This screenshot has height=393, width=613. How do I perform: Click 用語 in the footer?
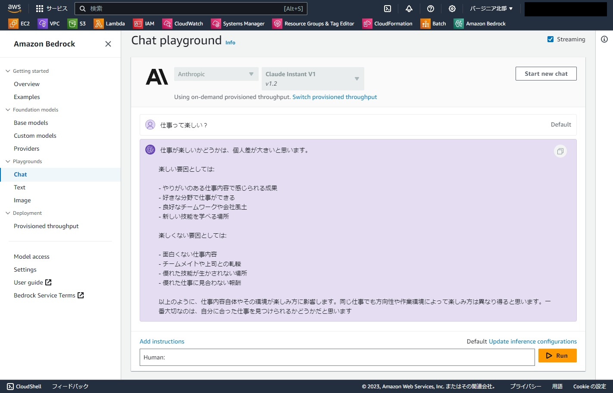(557, 387)
